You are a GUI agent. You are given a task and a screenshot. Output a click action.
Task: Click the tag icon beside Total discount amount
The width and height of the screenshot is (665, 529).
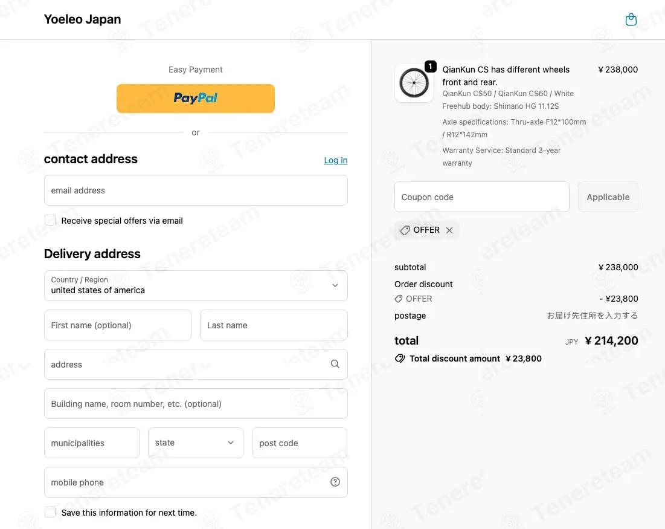[399, 359]
